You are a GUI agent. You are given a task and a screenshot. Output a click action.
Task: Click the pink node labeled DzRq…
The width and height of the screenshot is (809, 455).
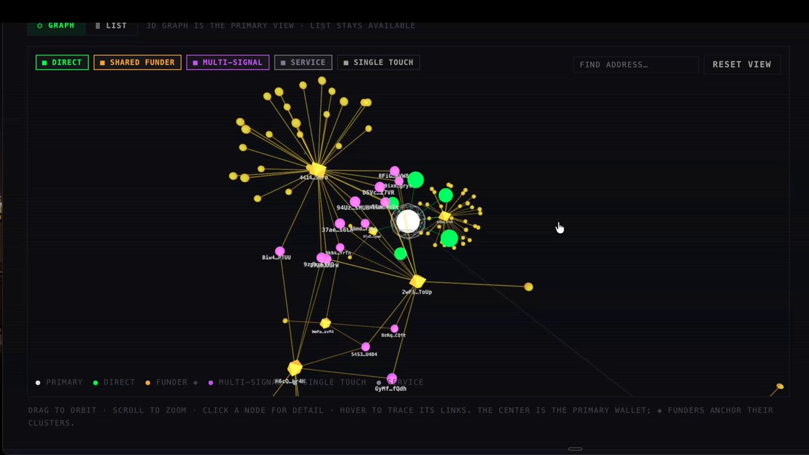394,329
